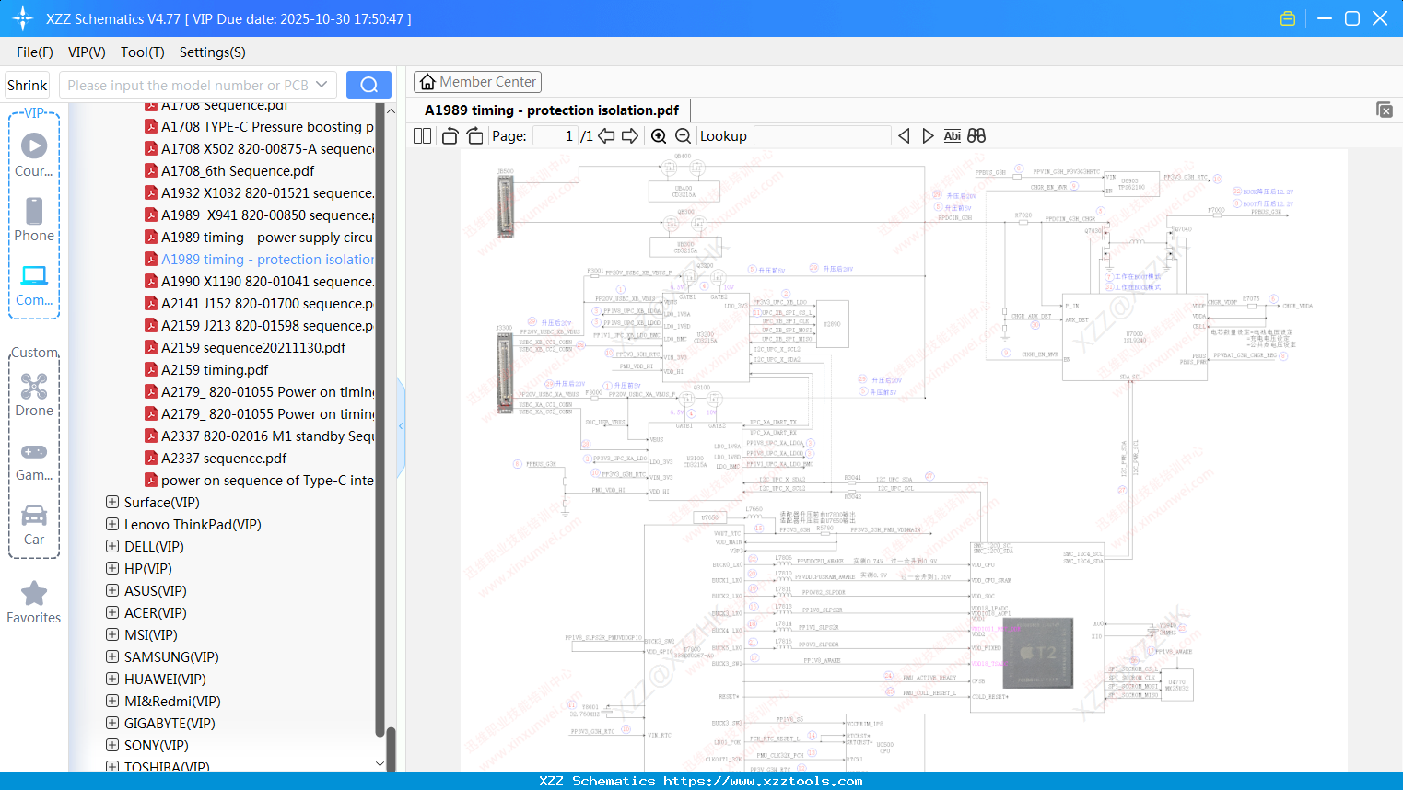Expand the GIGABYTE(VIP) folder
Viewport: 1403px width, 790px height.
tap(112, 724)
